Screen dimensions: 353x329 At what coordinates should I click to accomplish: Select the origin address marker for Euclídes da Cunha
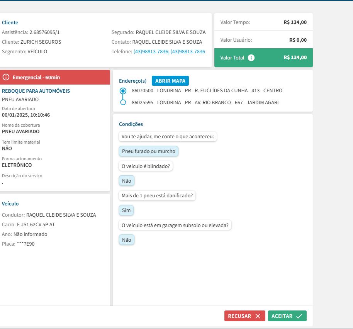coord(123,91)
